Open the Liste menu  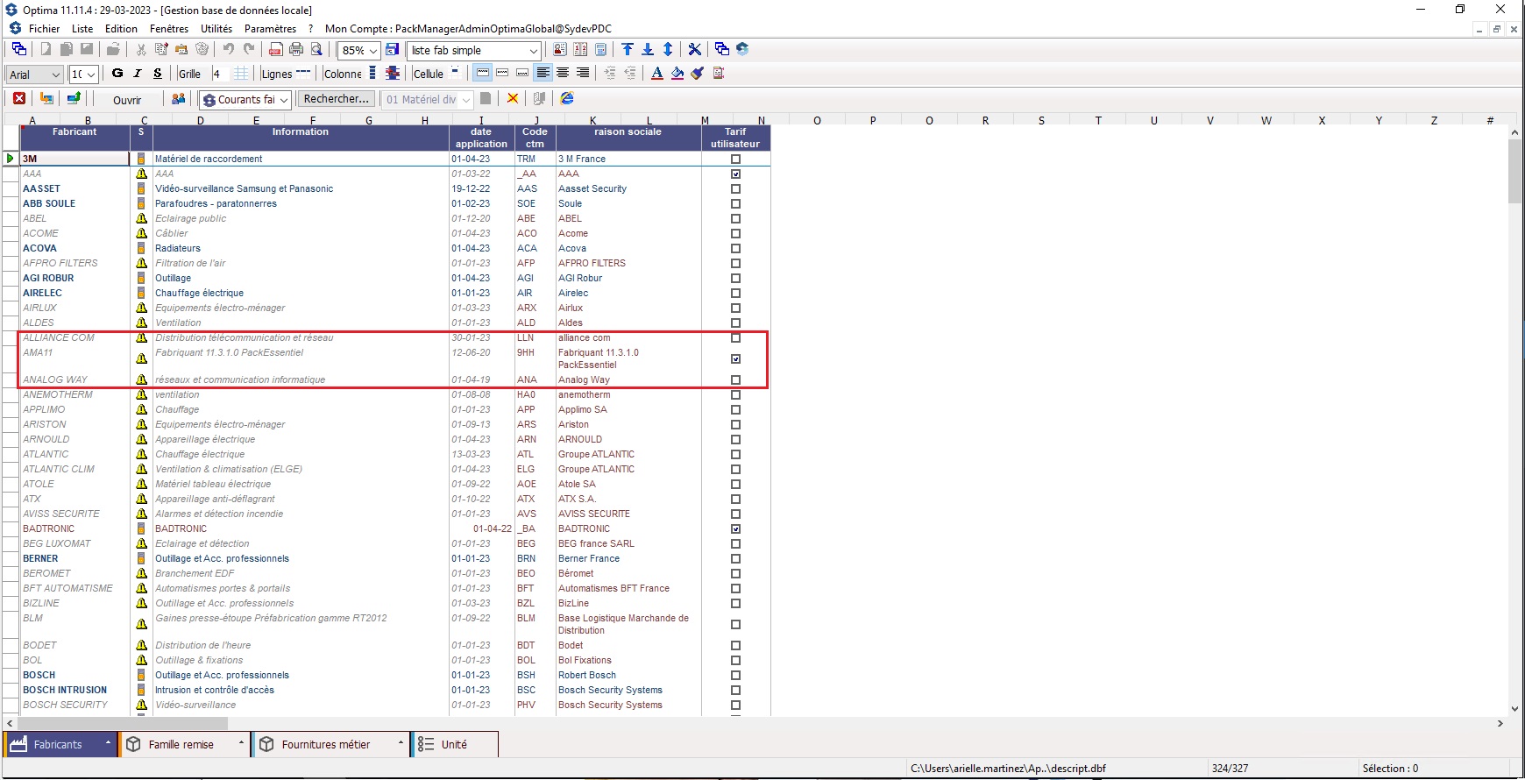[x=82, y=29]
